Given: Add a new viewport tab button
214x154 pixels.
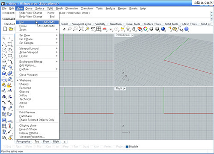Looking at the screenshot, I should tap(65, 142).
